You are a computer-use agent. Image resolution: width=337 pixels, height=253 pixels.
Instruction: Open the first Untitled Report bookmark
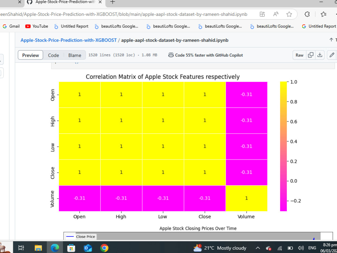click(71, 26)
